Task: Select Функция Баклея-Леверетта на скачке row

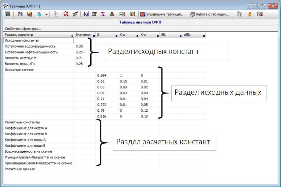Action: coord(35,157)
